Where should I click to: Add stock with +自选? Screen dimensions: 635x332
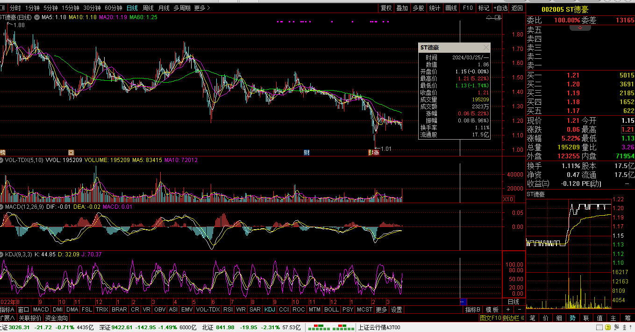point(500,8)
